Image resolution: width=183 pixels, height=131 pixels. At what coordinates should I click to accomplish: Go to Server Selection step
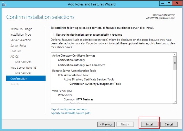tap(21, 40)
